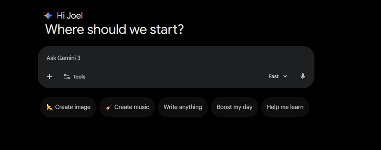Expand the chevron next to Fast
This screenshot has width=381, height=150.
[x=285, y=76]
